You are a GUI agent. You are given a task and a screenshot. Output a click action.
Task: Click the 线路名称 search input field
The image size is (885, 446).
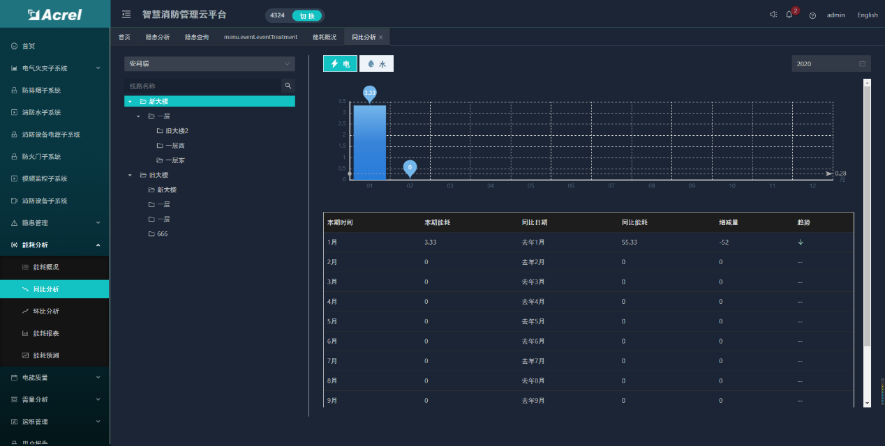202,86
